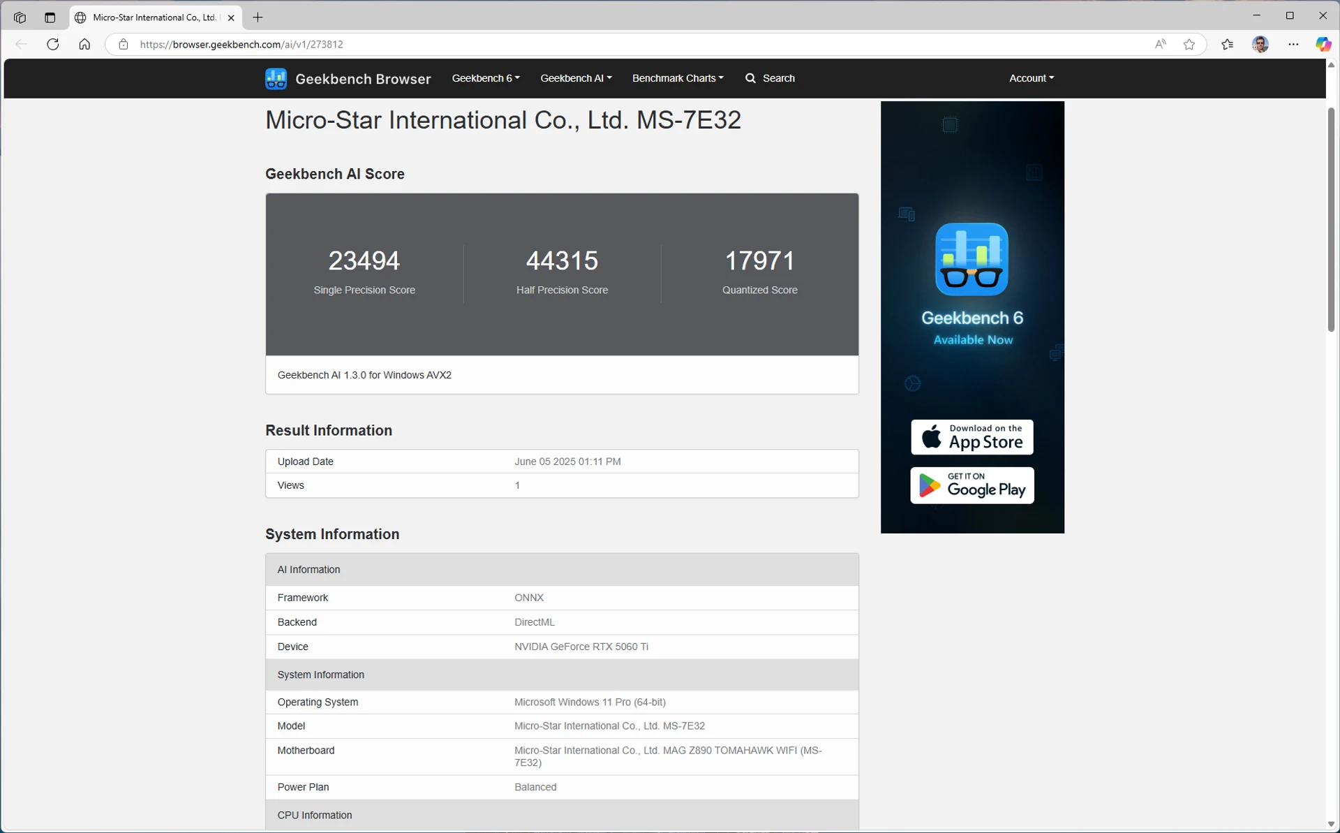
Task: Click Geekbench AI 1.3.0 for Windows AVX2 text
Action: pyautogui.click(x=364, y=375)
